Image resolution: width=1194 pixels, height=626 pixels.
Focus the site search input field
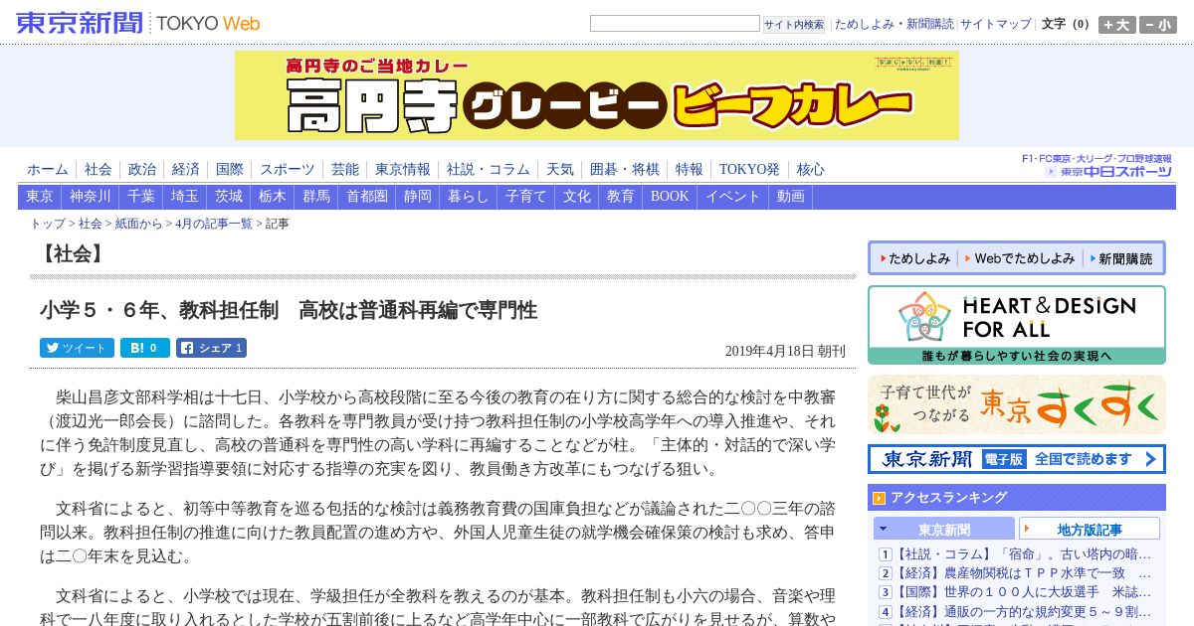675,24
